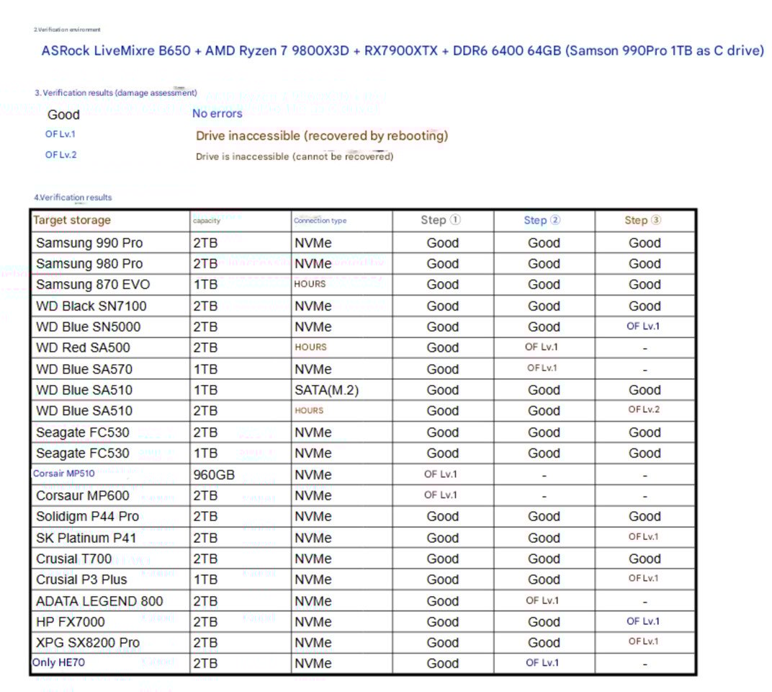Viewport: 772px width, 692px height.
Task: Click the Step ① column header
Action: (441, 221)
